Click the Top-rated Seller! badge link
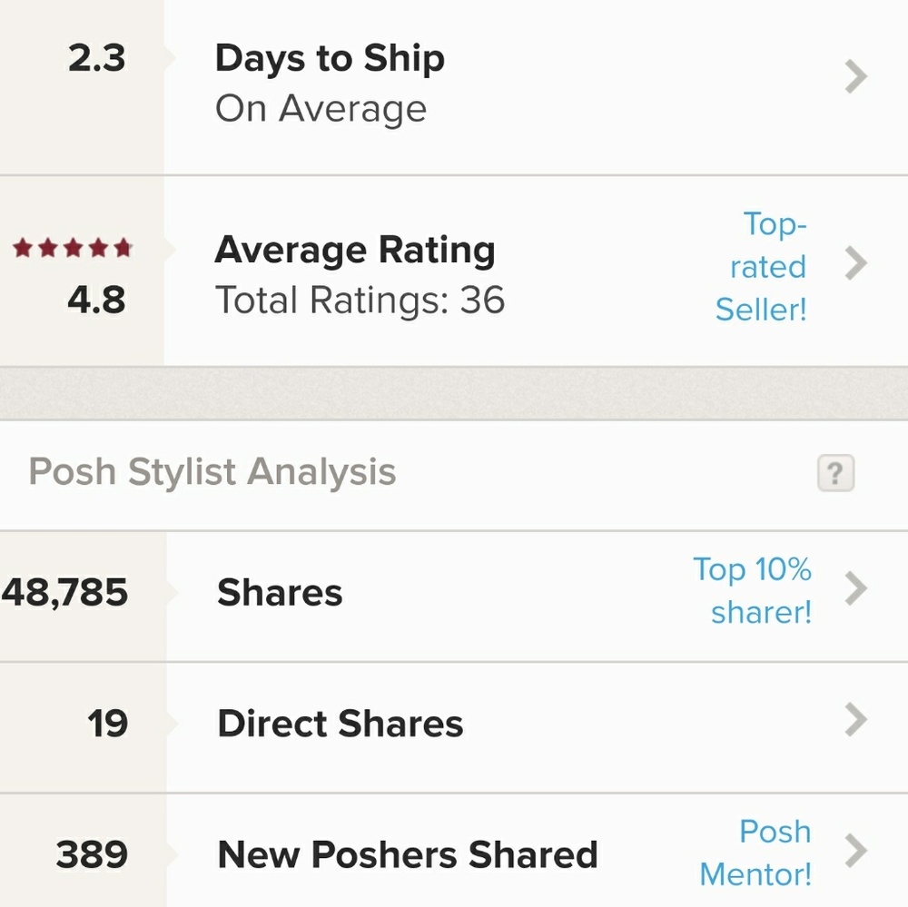The width and height of the screenshot is (908, 907). [761, 266]
